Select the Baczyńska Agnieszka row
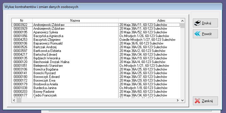This screenshot has width=226, height=113. pos(96,36)
